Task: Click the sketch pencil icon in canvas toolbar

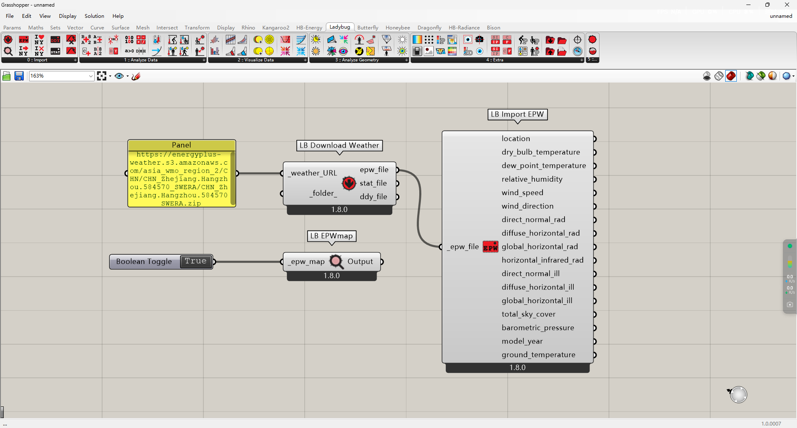Action: (x=136, y=76)
